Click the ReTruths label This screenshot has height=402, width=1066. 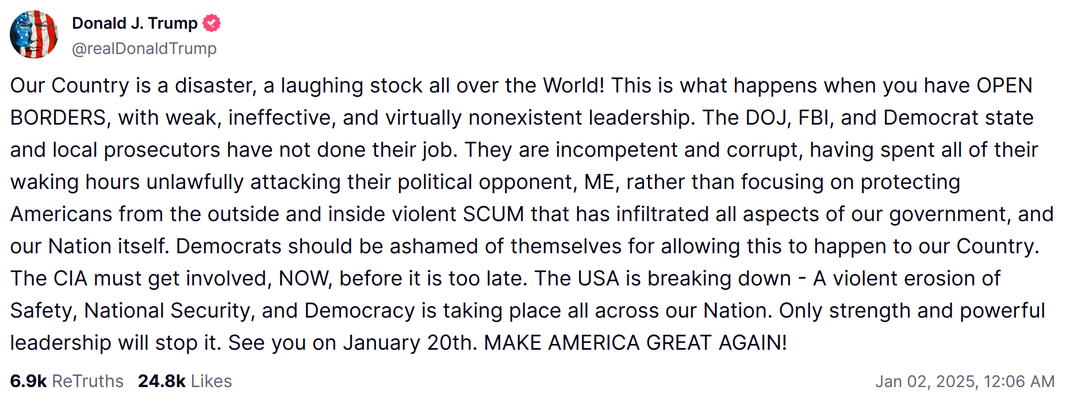pos(87,381)
